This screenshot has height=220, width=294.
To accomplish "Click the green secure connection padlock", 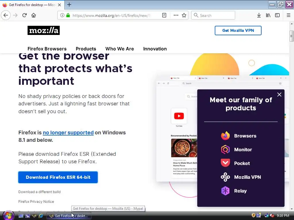I will pyautogui.click(x=68, y=15).
